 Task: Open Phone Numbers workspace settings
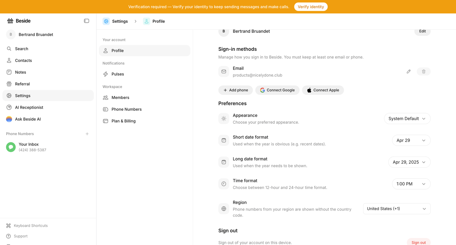pyautogui.click(x=144, y=109)
